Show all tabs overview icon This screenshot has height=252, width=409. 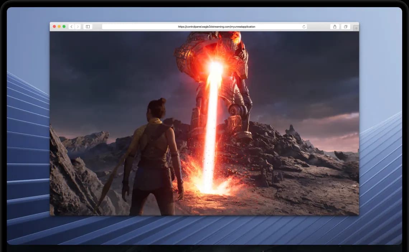pos(345,27)
